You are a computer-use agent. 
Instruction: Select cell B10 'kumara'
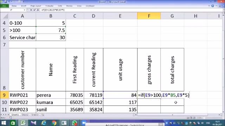tap(51, 102)
